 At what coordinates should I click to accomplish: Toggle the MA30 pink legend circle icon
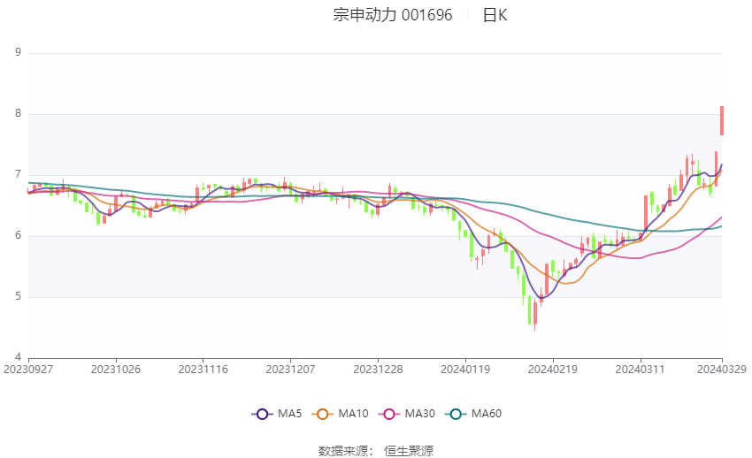(x=389, y=414)
